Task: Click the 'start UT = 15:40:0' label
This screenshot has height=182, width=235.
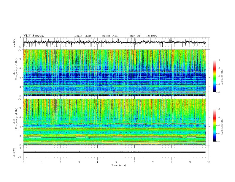Action: point(143,36)
